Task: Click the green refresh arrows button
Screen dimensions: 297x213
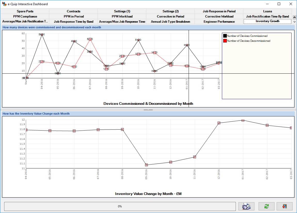Action: click(266, 206)
